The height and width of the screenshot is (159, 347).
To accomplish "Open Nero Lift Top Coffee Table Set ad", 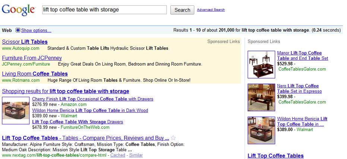I will coord(298,88).
